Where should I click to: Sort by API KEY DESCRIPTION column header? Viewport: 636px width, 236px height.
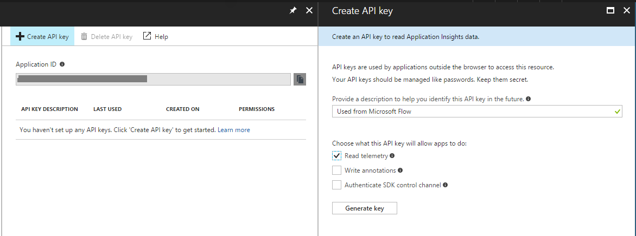49,109
